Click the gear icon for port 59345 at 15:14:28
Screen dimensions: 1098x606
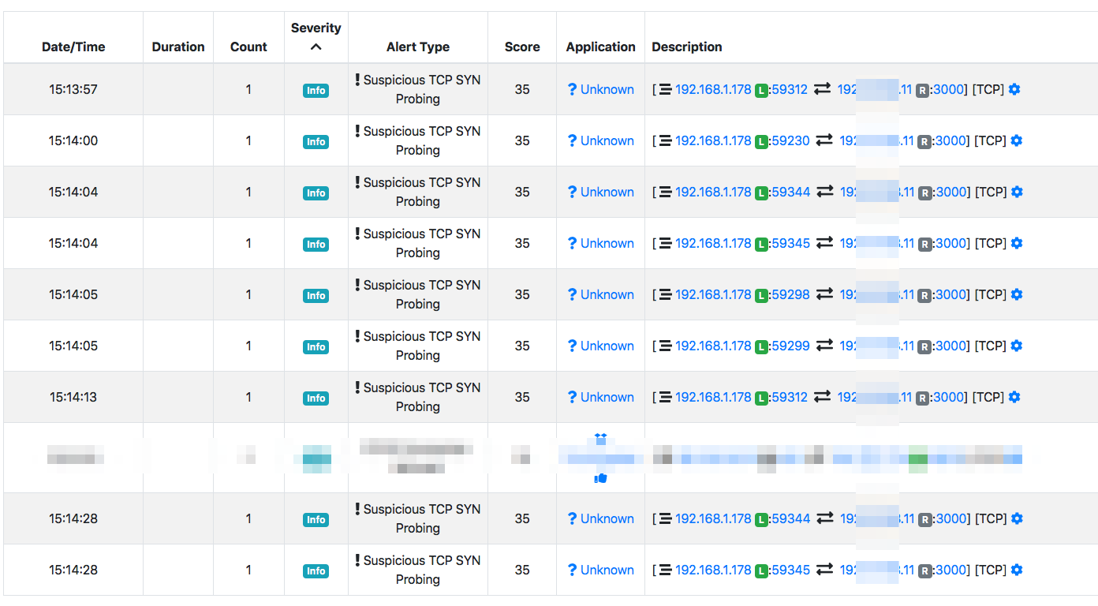[x=1017, y=570]
